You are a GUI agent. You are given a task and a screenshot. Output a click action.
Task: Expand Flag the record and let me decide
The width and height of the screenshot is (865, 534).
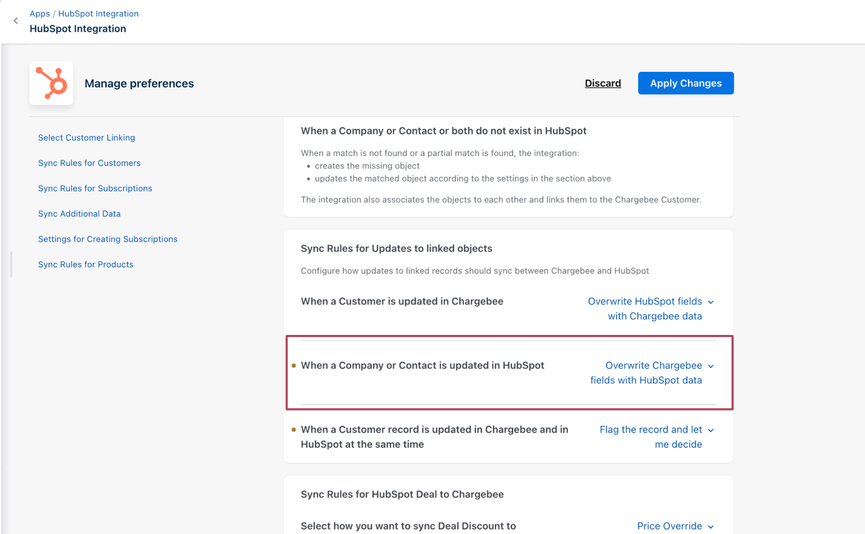pos(650,436)
